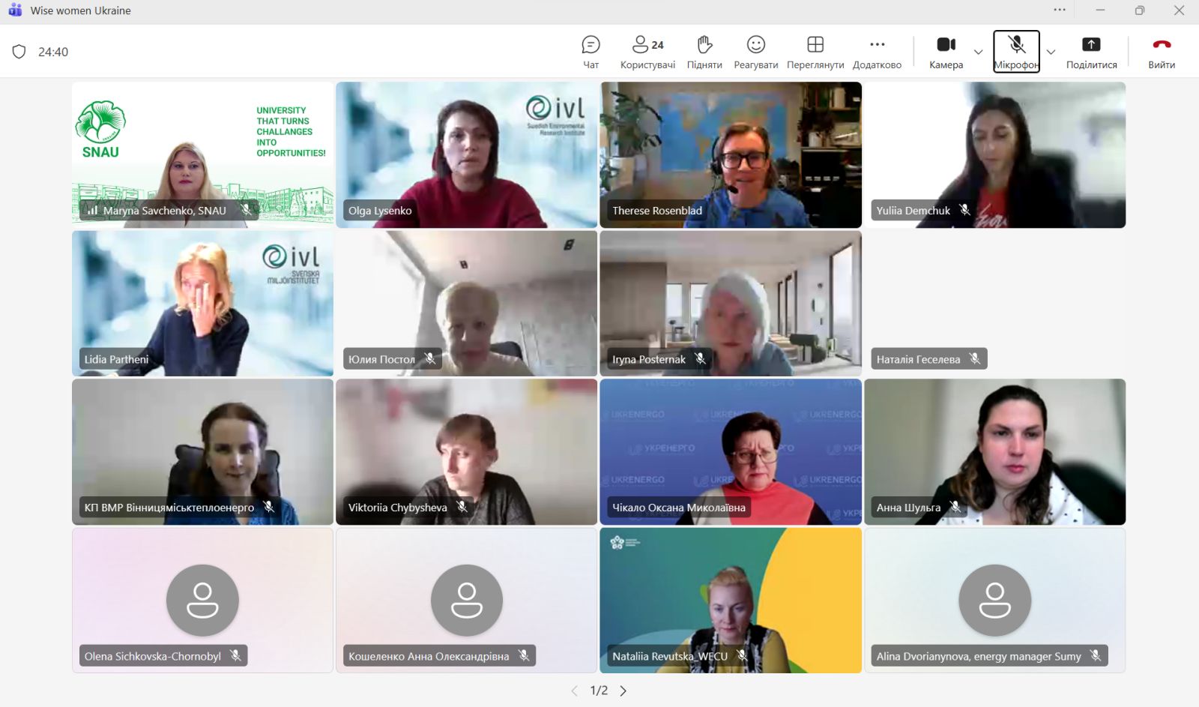1199x707 pixels.
Task: Click Поділитися to share screen
Action: point(1091,52)
